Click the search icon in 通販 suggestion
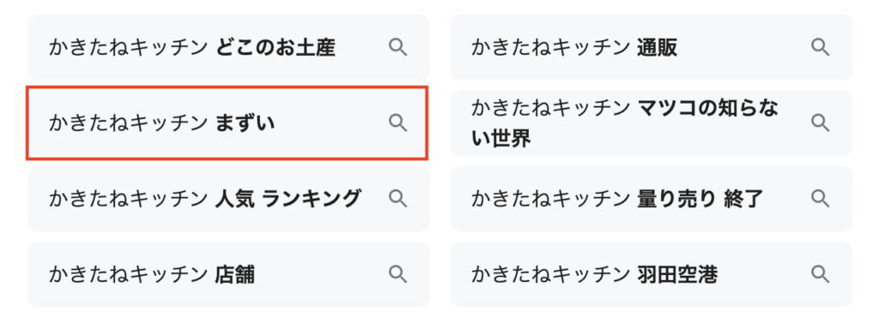Screen dimensions: 879x323 [821, 48]
